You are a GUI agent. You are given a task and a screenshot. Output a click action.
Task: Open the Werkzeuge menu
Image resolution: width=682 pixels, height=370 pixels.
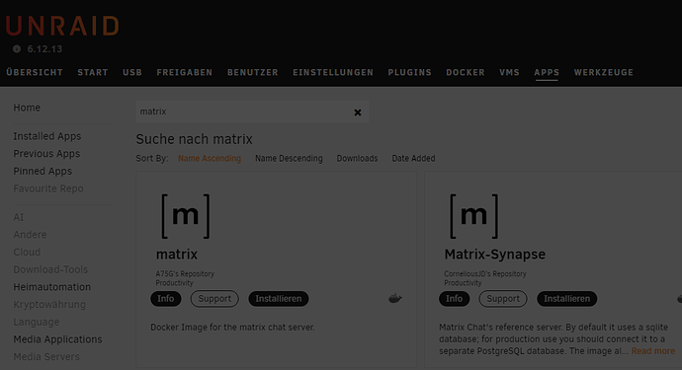click(x=603, y=73)
